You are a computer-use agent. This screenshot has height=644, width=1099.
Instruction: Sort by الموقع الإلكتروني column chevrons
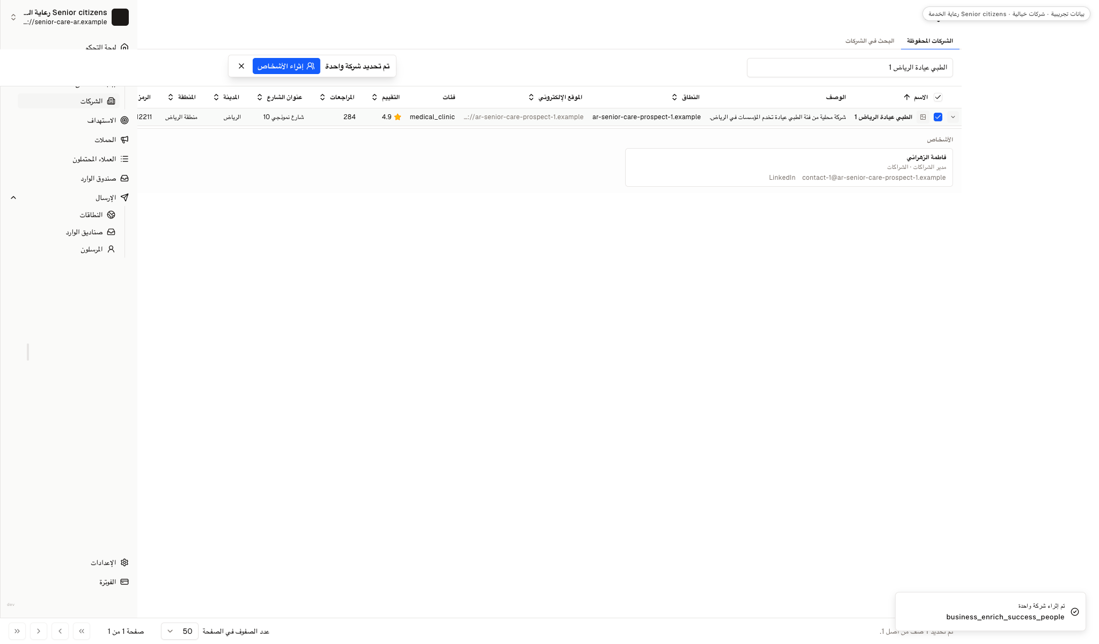[531, 97]
